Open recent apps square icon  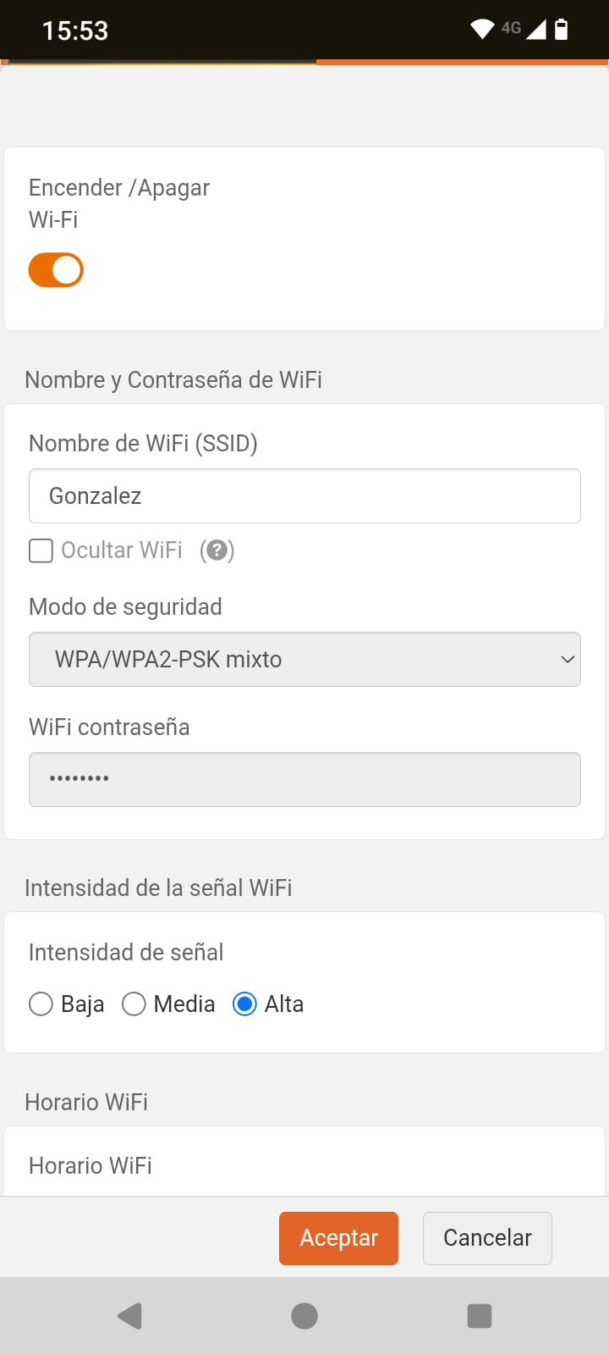click(x=480, y=1315)
